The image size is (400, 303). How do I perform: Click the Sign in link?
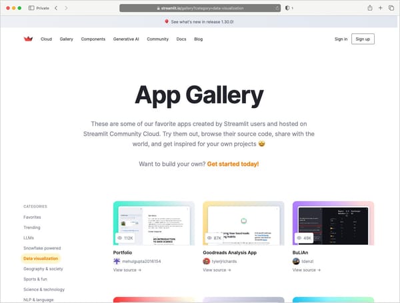point(341,39)
